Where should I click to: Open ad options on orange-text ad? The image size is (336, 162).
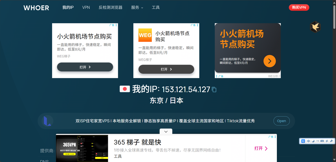[217, 76]
